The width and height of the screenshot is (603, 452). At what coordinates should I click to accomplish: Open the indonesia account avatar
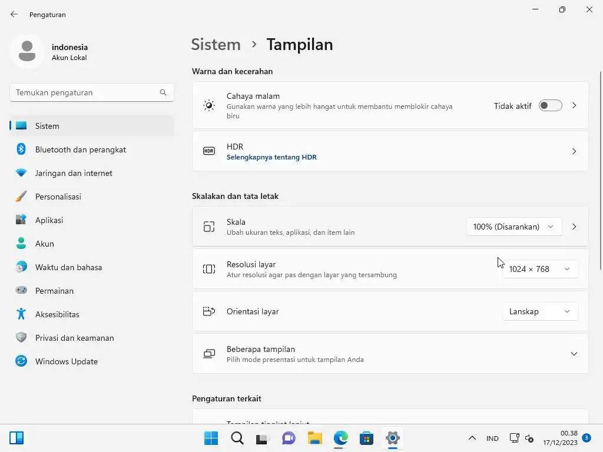tap(27, 51)
